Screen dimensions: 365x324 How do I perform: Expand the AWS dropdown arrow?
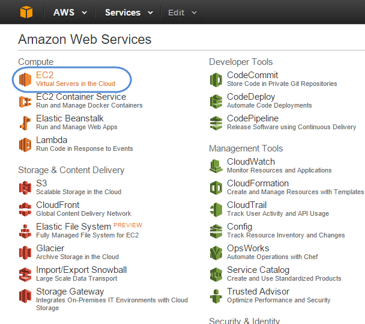(x=85, y=13)
